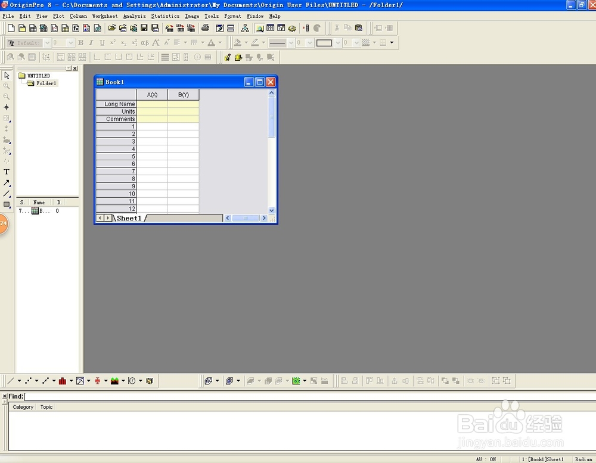Click the Paste clipboard icon
This screenshot has height=463, width=596.
[x=358, y=28]
